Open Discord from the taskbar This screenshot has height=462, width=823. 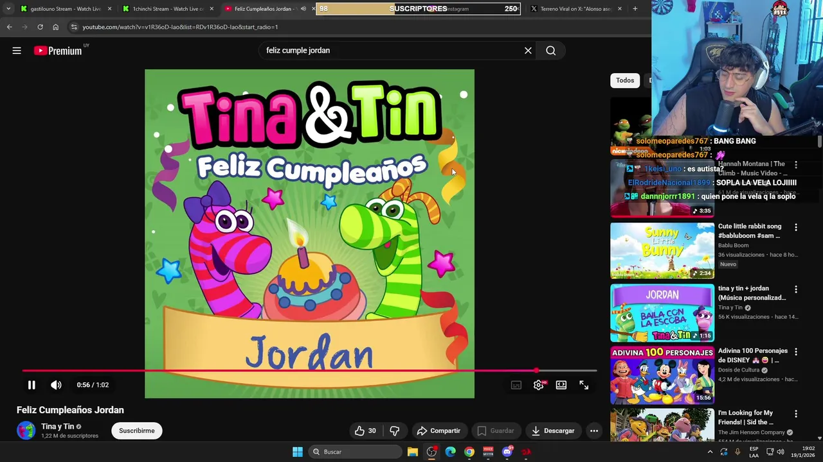pyautogui.click(x=507, y=452)
